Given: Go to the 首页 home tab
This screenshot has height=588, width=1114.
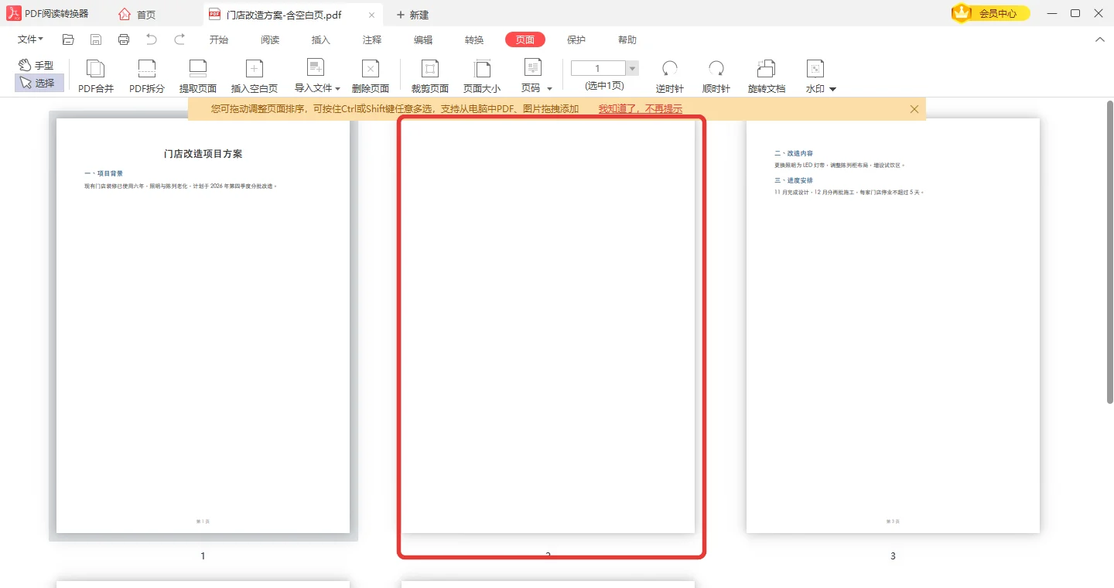Looking at the screenshot, I should (138, 15).
